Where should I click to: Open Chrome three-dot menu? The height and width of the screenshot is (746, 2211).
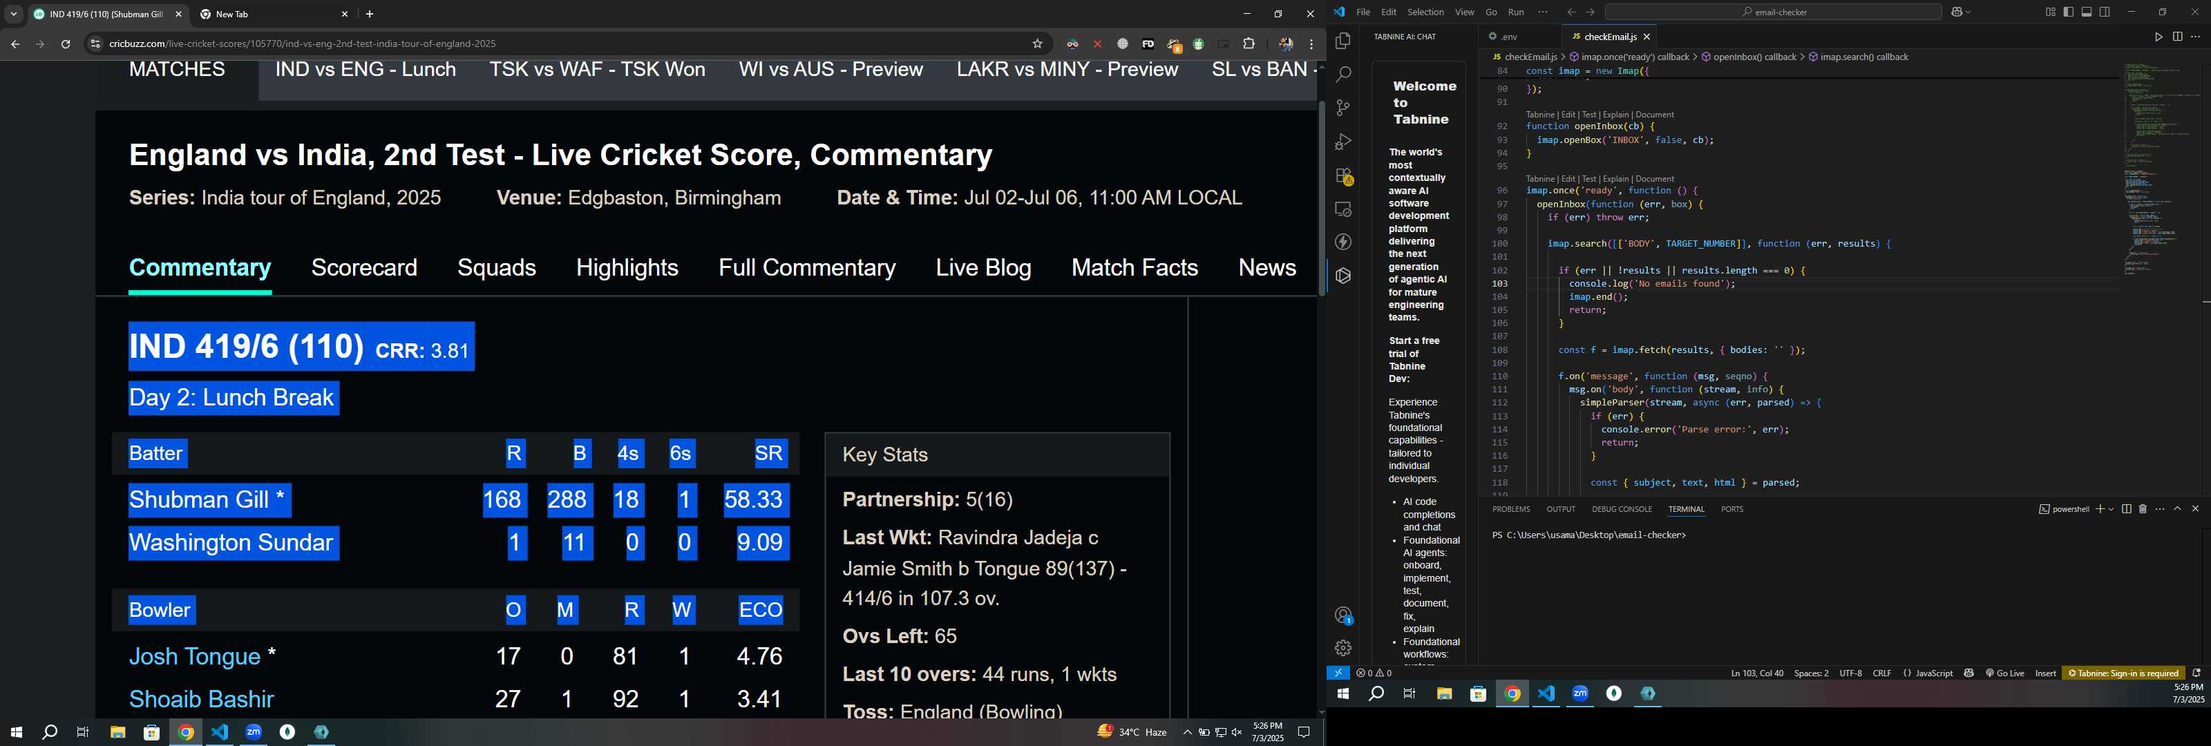tap(1311, 44)
